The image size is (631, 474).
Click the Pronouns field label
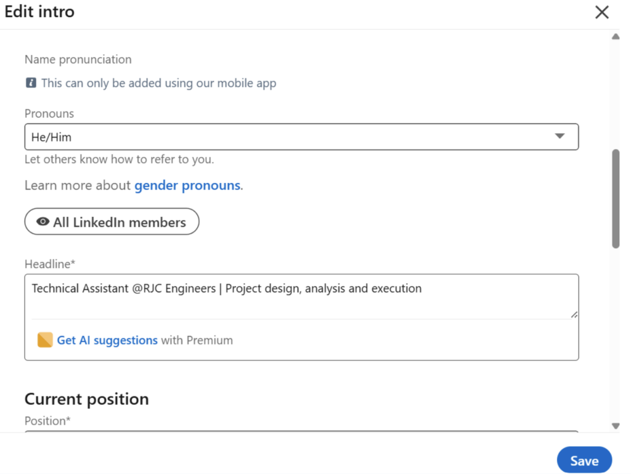coord(49,114)
